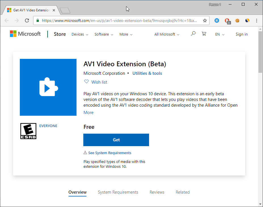Screen dimensions: 263x207
Task: Go to the Store link
Action: point(60,34)
